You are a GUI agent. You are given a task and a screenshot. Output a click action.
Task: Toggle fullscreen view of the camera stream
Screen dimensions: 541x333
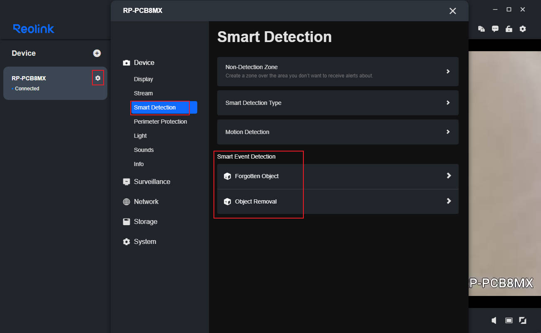[523, 321]
